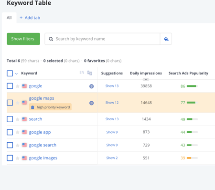Click the translate icon in Keyword header

point(90,73)
